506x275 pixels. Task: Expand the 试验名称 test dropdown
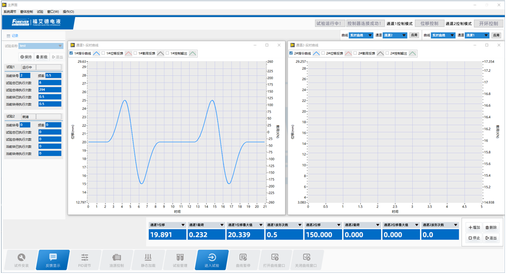click(41, 46)
